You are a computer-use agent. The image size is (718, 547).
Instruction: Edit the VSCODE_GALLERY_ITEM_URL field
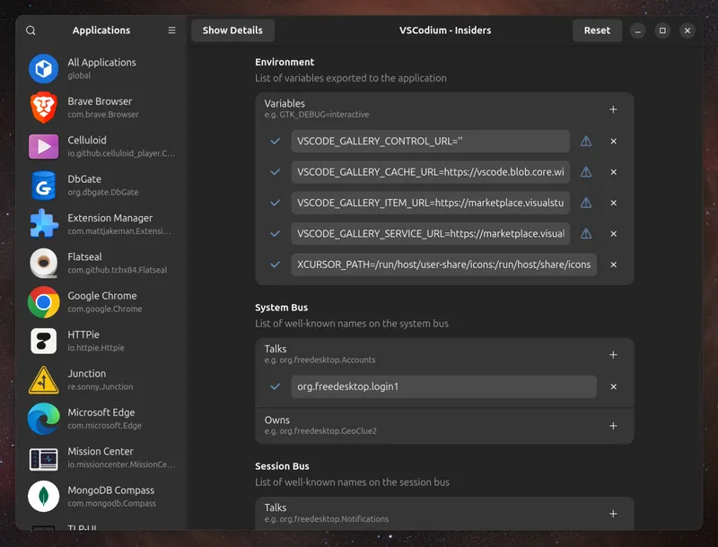pyautogui.click(x=431, y=203)
